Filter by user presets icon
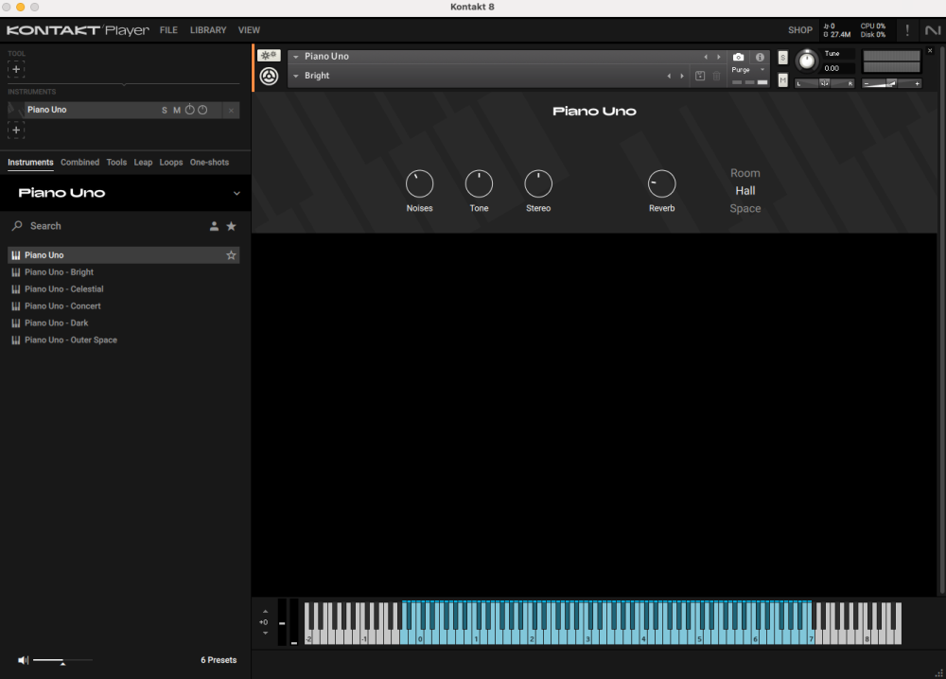The height and width of the screenshot is (679, 946). (x=214, y=226)
